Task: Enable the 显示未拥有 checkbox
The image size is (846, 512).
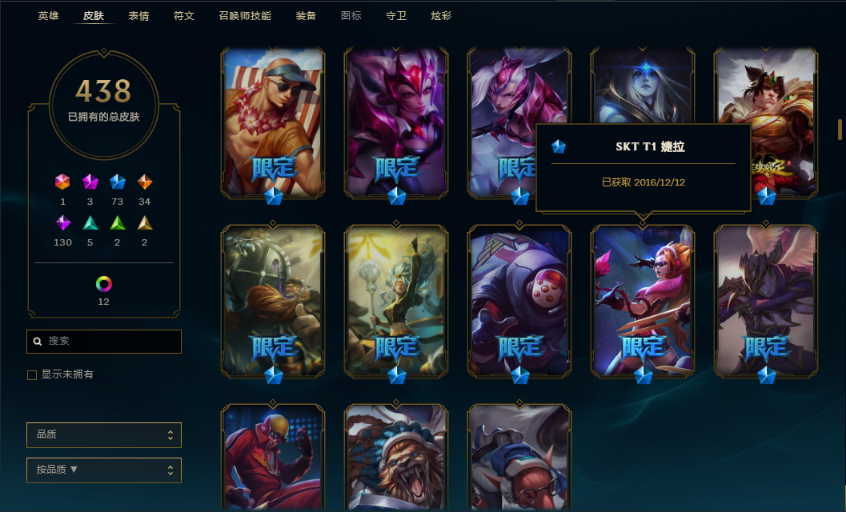Action: point(32,375)
